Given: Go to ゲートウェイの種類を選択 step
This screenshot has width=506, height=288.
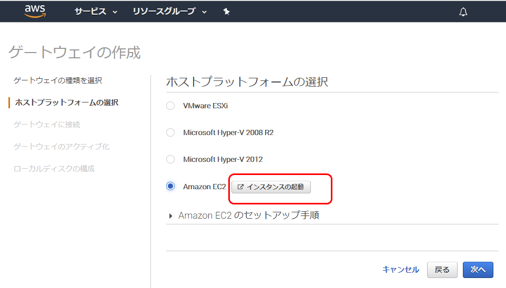Looking at the screenshot, I should (58, 80).
